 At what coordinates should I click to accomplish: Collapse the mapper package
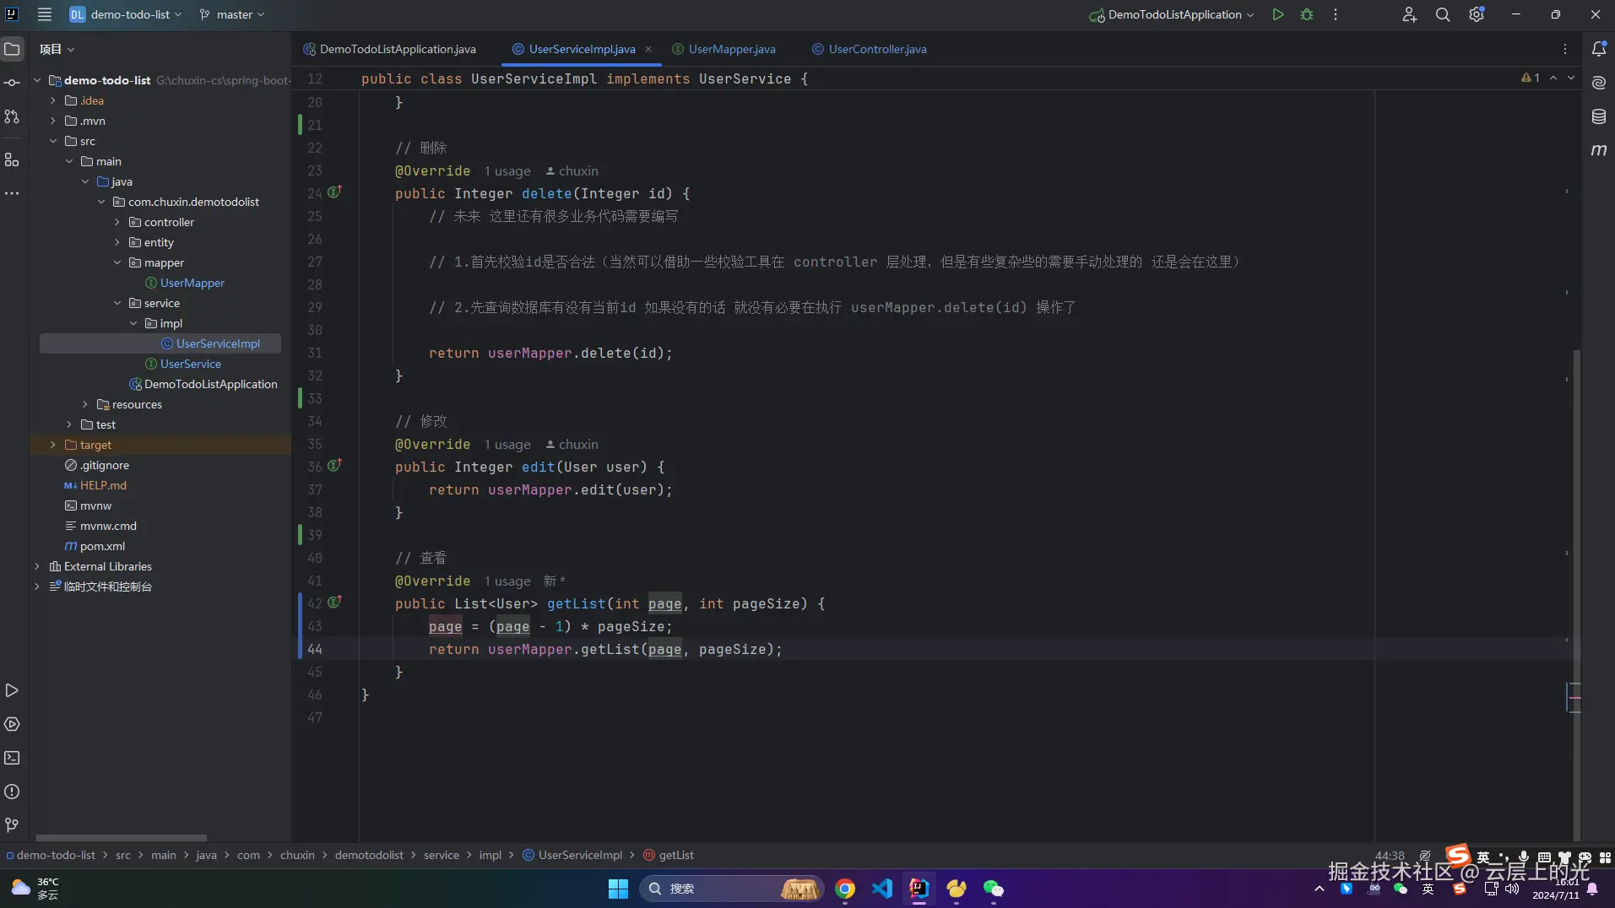[117, 262]
